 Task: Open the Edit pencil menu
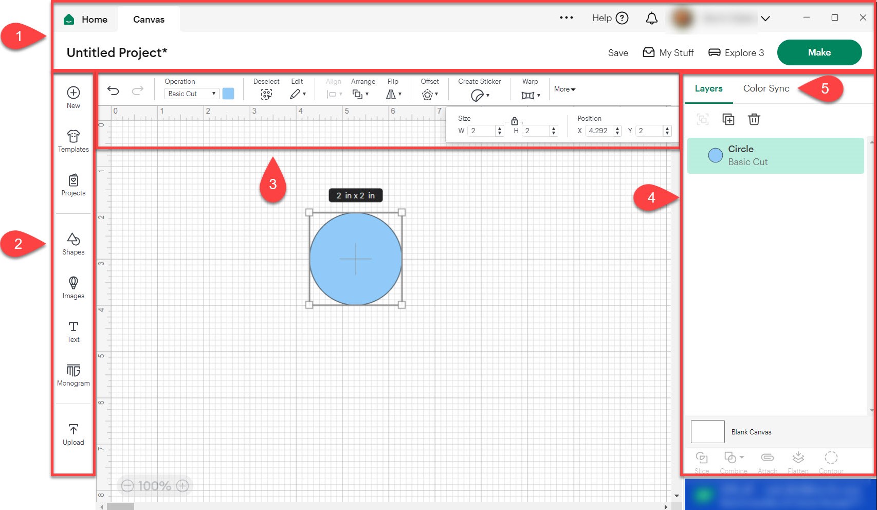(x=297, y=94)
